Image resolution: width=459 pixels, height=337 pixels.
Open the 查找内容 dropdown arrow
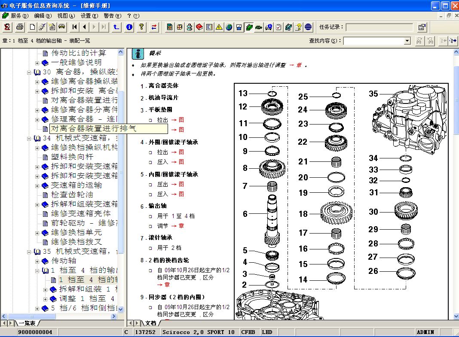coord(407,41)
